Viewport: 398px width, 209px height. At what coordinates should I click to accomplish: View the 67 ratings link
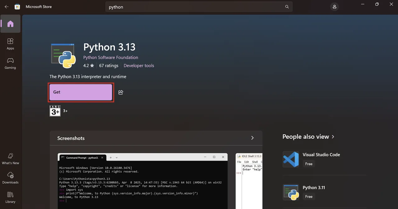(109, 66)
